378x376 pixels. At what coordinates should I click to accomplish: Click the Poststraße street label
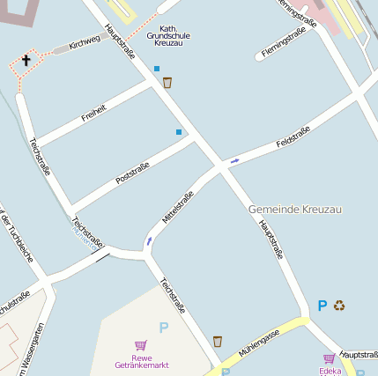point(132,173)
